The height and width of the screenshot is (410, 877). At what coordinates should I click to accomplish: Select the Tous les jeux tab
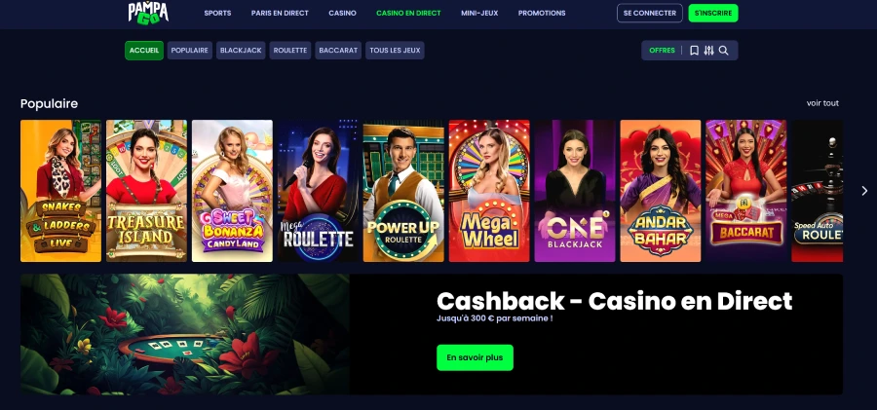[x=395, y=51]
